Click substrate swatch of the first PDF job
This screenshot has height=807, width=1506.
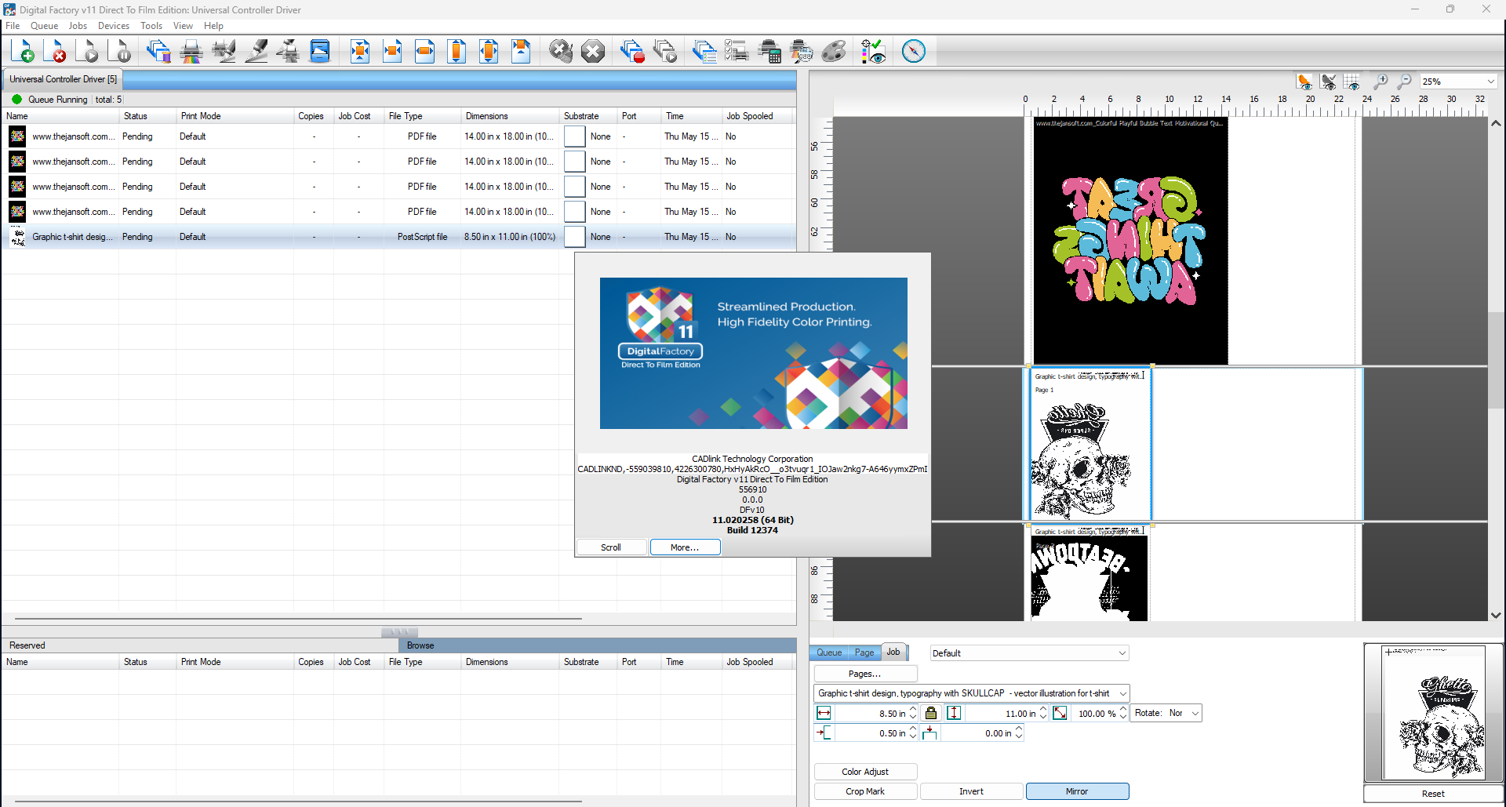[x=575, y=136]
